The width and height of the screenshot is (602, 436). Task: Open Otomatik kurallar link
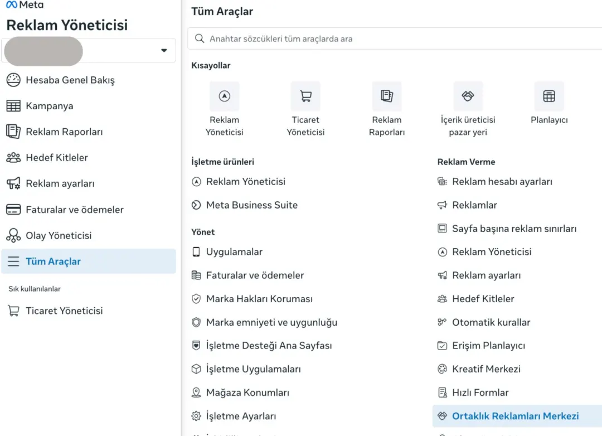point(491,322)
